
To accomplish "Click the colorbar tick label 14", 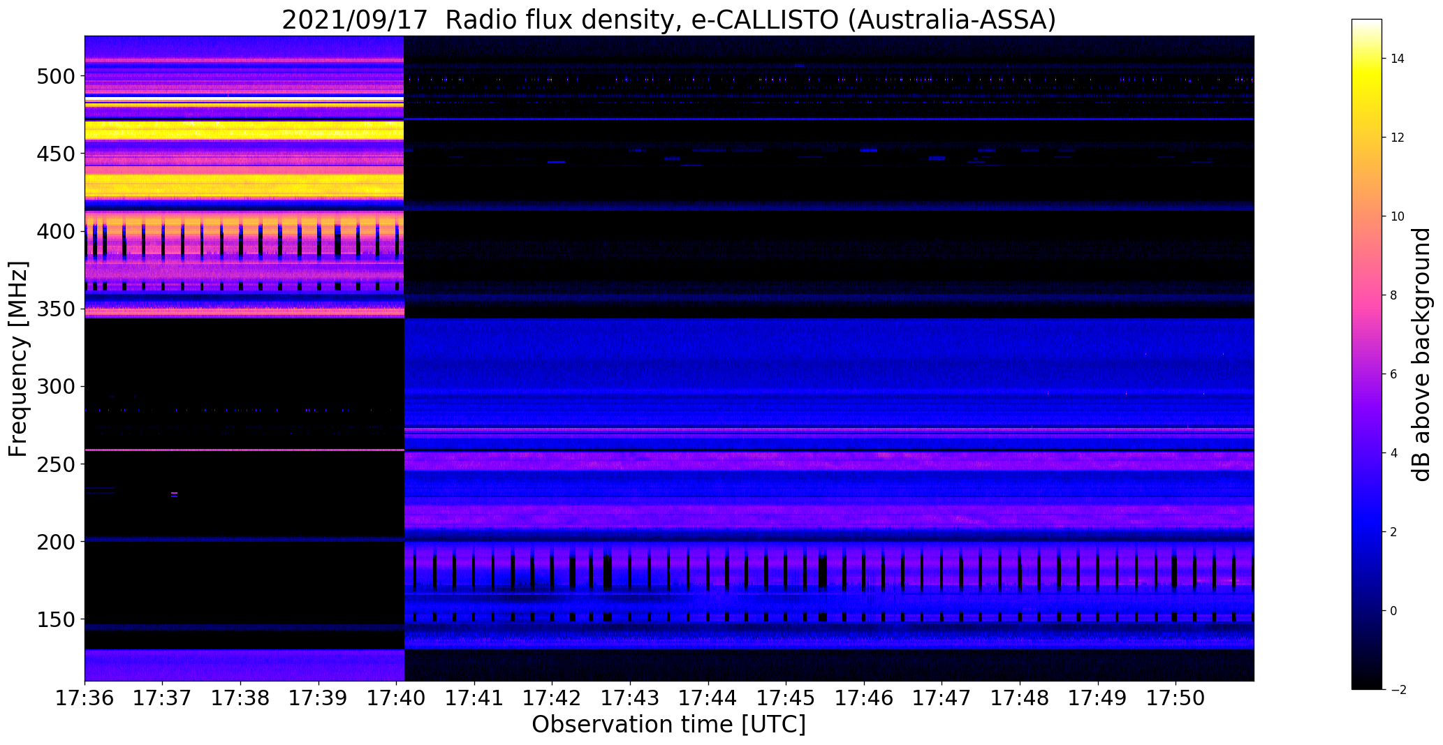I will (1398, 59).
